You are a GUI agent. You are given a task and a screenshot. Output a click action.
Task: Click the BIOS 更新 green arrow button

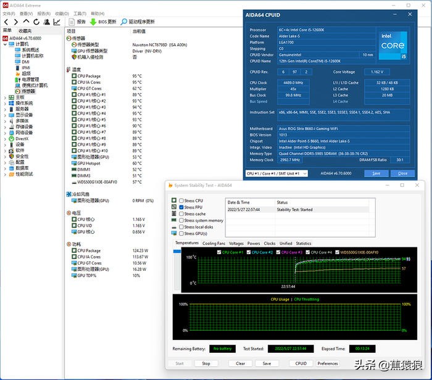(103, 22)
